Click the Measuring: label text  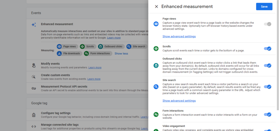[x=48, y=50]
